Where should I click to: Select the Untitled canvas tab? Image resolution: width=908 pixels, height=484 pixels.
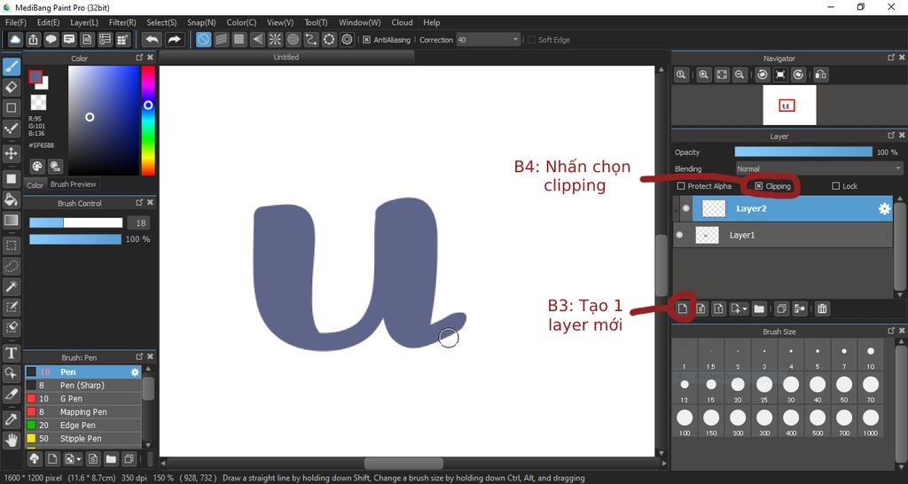[x=286, y=57]
